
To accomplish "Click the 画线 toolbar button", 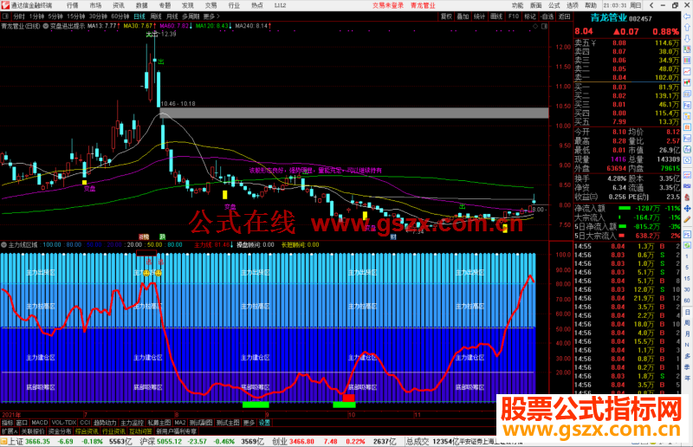I will click(496, 16).
